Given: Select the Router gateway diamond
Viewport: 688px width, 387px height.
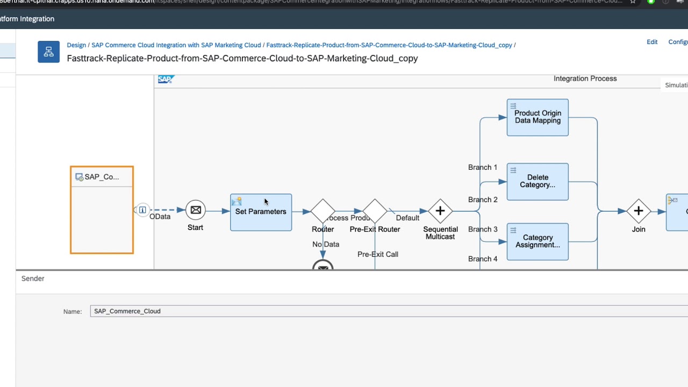Looking at the screenshot, I should tap(323, 211).
